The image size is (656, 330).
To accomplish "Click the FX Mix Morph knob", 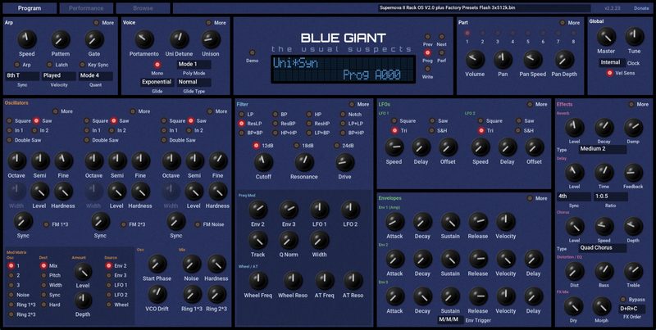I will [602, 307].
